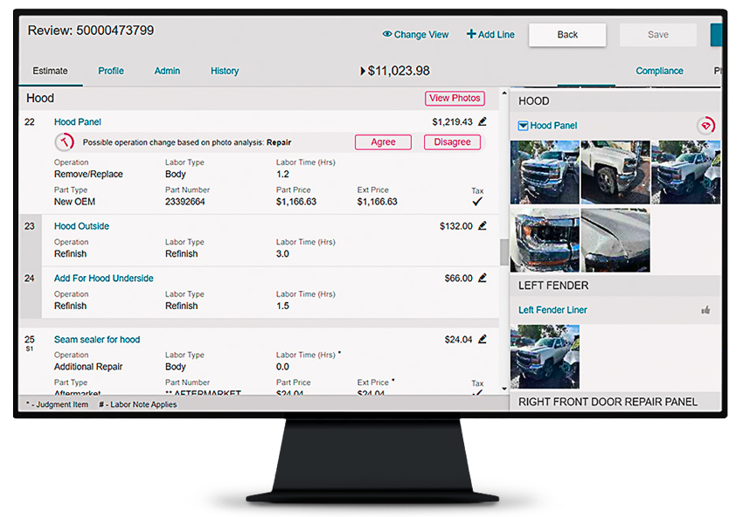Click the plus icon for Add Line
This screenshot has width=743, height=517.
point(471,35)
